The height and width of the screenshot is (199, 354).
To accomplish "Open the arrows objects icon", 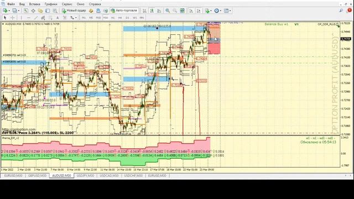I will click(72, 18).
